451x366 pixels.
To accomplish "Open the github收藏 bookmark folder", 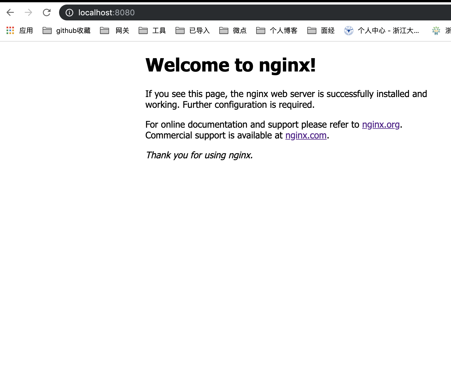I will click(x=67, y=30).
